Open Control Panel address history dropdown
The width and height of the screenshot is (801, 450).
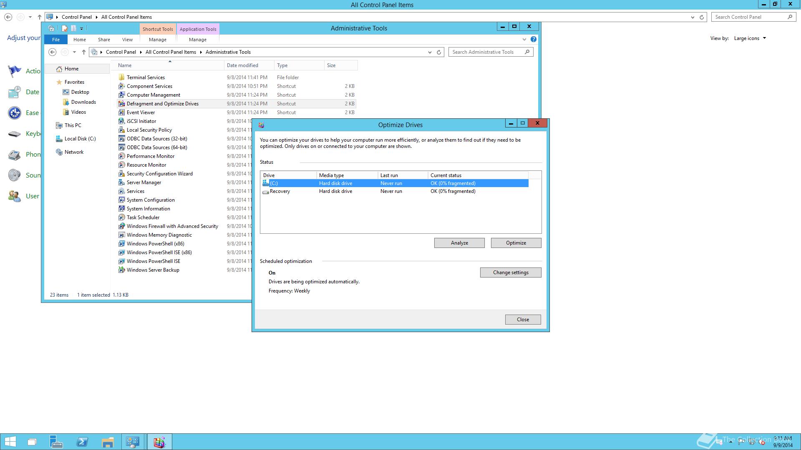click(x=693, y=17)
